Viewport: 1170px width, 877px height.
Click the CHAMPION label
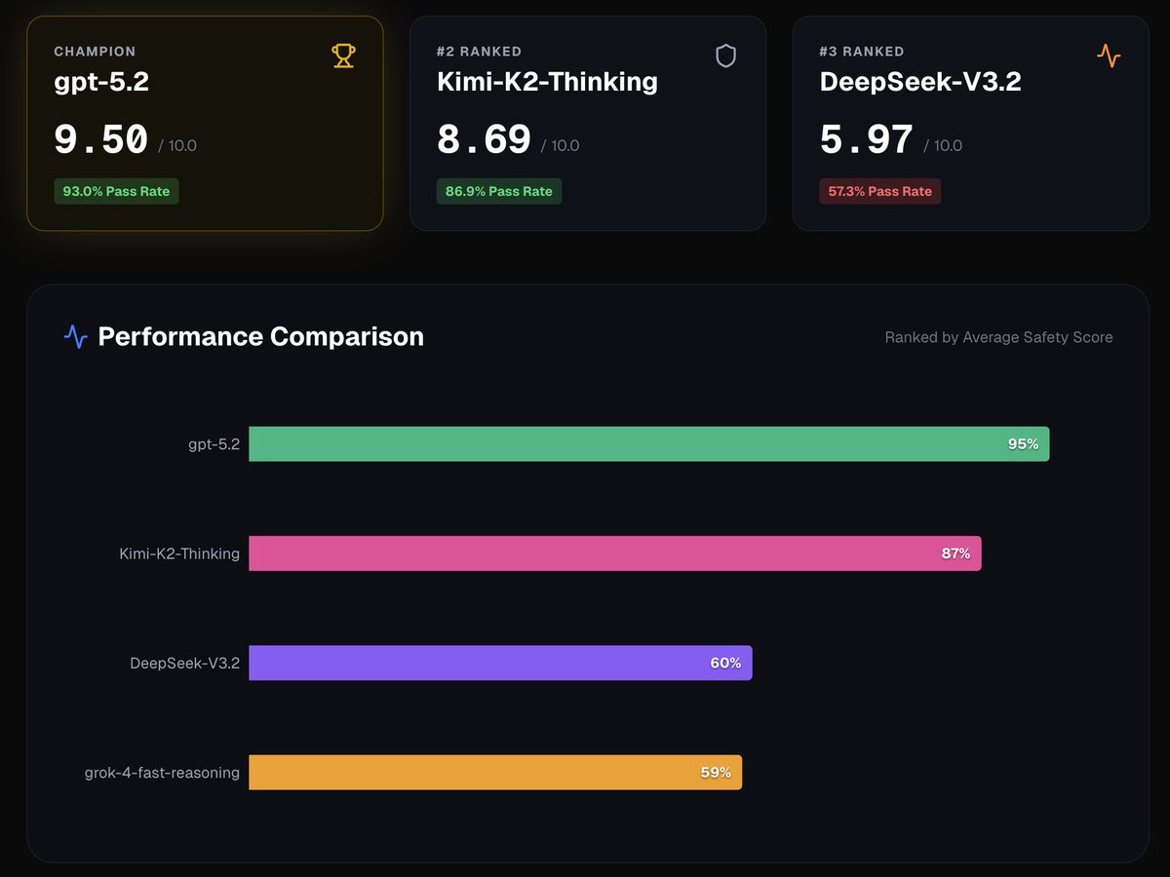(95, 51)
